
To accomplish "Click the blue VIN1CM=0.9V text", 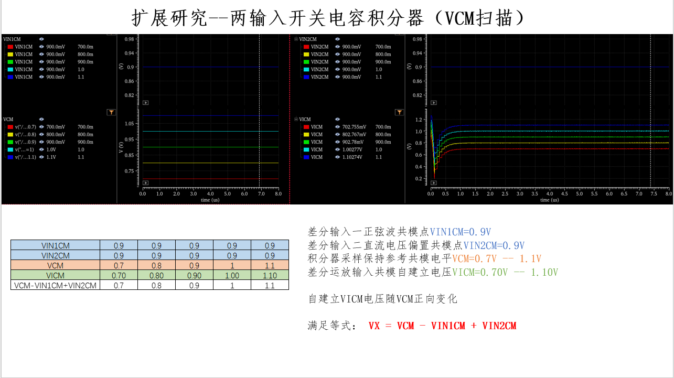I will click(x=461, y=232).
